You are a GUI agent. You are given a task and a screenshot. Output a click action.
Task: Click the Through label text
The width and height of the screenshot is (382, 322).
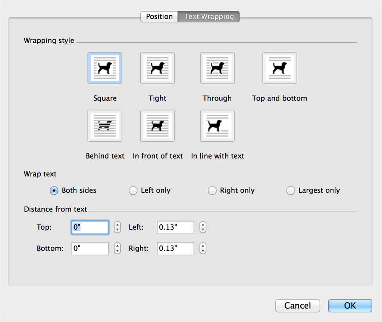[217, 98]
